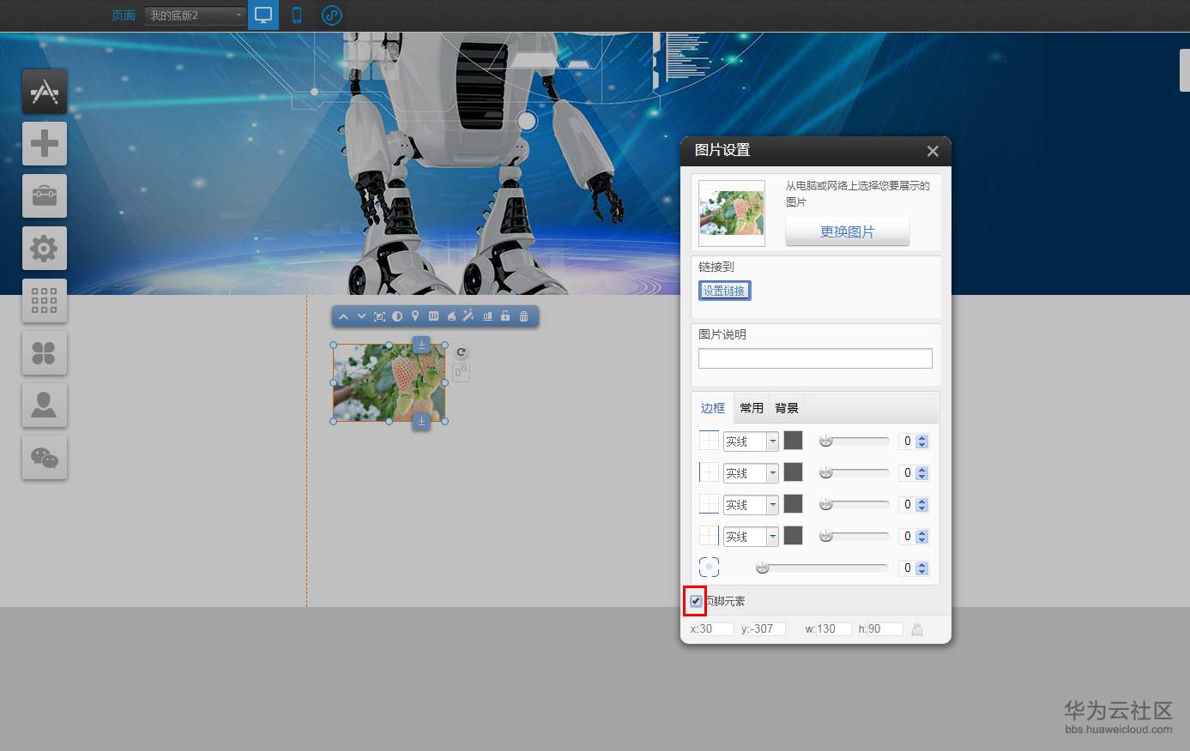
Task: Open the left border 实线 style dropdown
Action: [751, 473]
